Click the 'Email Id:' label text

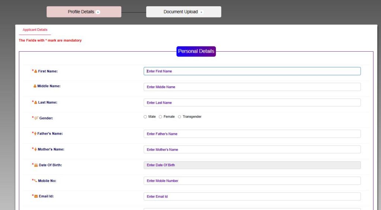tap(46, 196)
